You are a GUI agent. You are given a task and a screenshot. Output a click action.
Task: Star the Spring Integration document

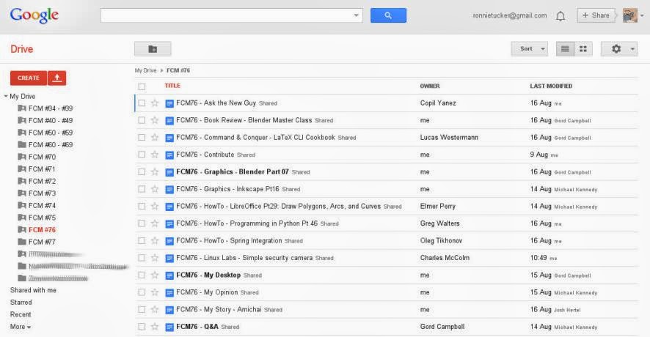pyautogui.click(x=155, y=240)
